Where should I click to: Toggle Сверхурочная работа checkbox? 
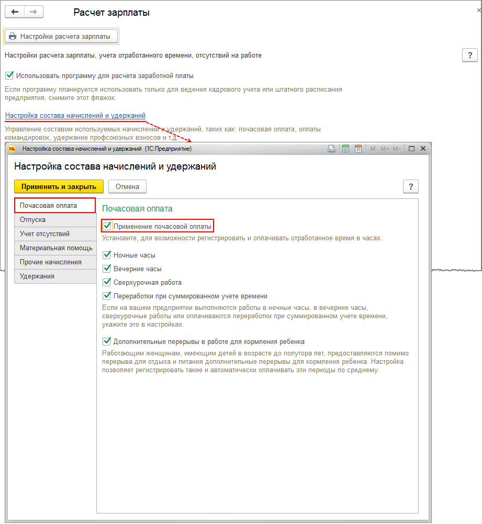[107, 282]
